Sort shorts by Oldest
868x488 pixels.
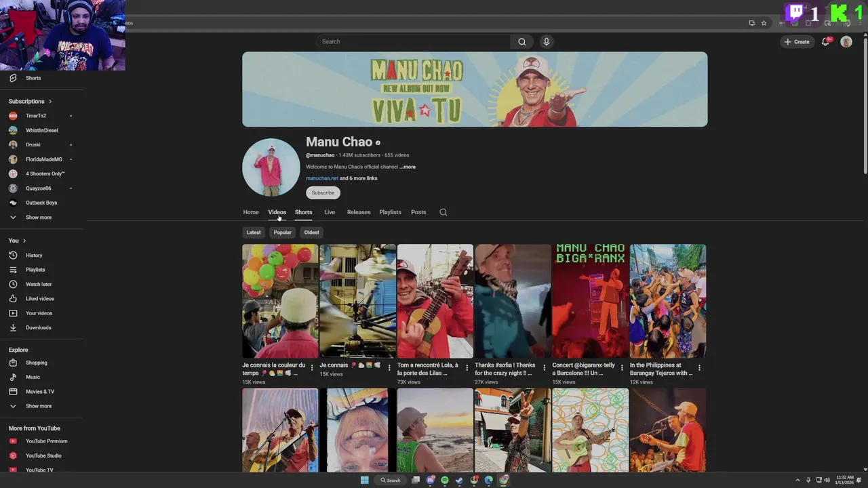click(x=312, y=232)
